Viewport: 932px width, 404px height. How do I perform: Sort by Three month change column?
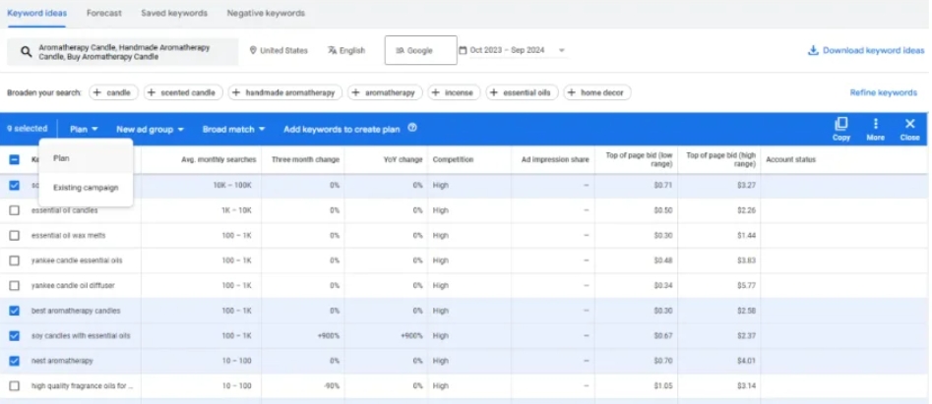pyautogui.click(x=305, y=159)
